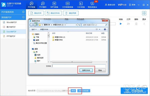Image resolution: width=150 pixels, height=96 pixels.
Task: Sort by 修改日期 column header
Action: pyautogui.click(x=89, y=33)
